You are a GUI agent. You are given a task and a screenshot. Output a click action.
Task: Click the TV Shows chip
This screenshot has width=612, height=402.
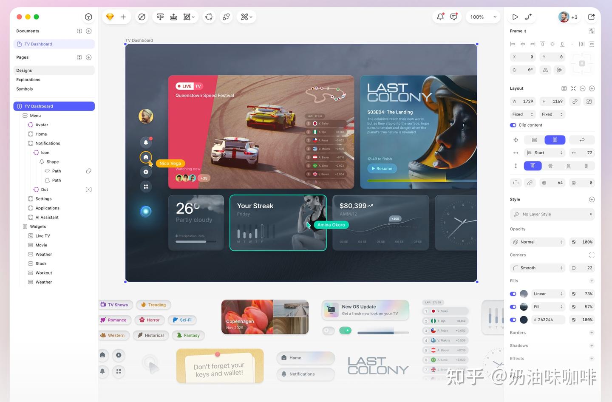click(x=116, y=305)
